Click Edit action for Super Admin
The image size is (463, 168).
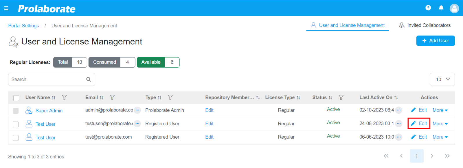click(x=419, y=110)
